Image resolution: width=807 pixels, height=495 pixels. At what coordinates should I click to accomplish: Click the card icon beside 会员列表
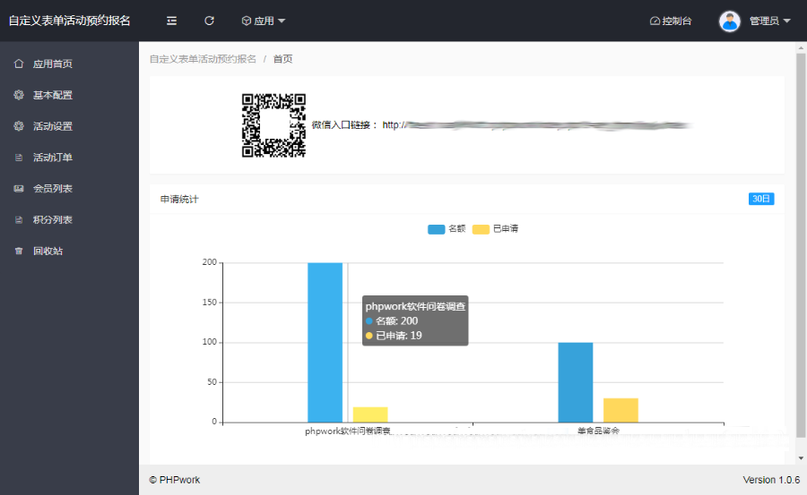point(19,189)
